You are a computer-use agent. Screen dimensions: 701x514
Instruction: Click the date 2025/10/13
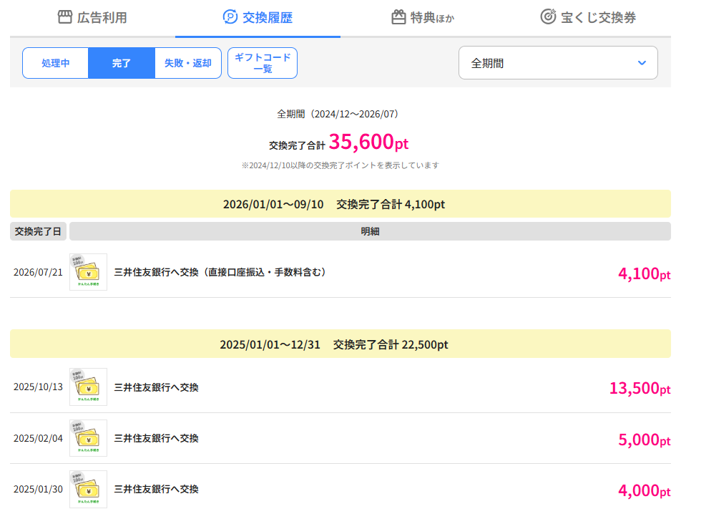[x=38, y=387]
